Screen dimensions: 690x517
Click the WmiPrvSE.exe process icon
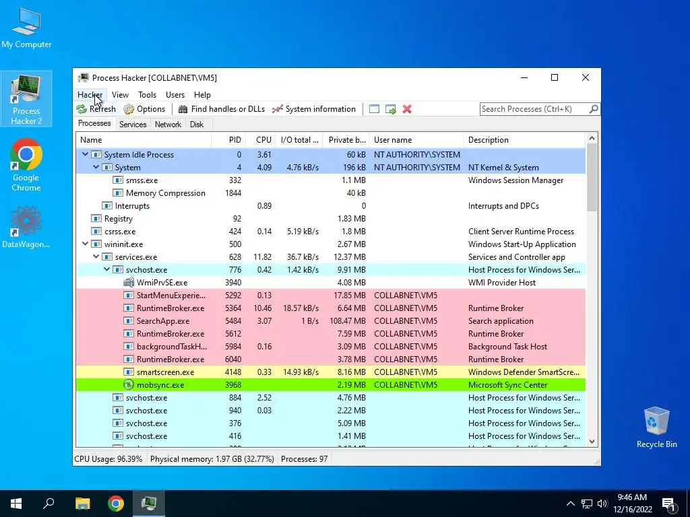coord(129,282)
